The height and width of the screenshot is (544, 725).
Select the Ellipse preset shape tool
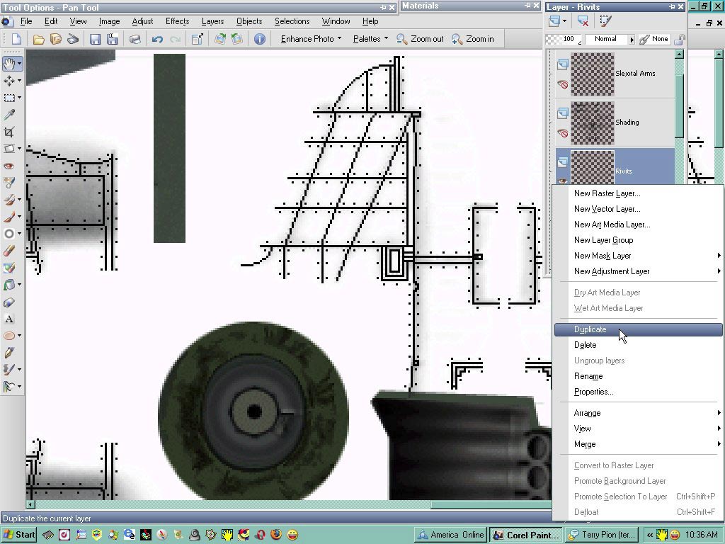(x=9, y=335)
